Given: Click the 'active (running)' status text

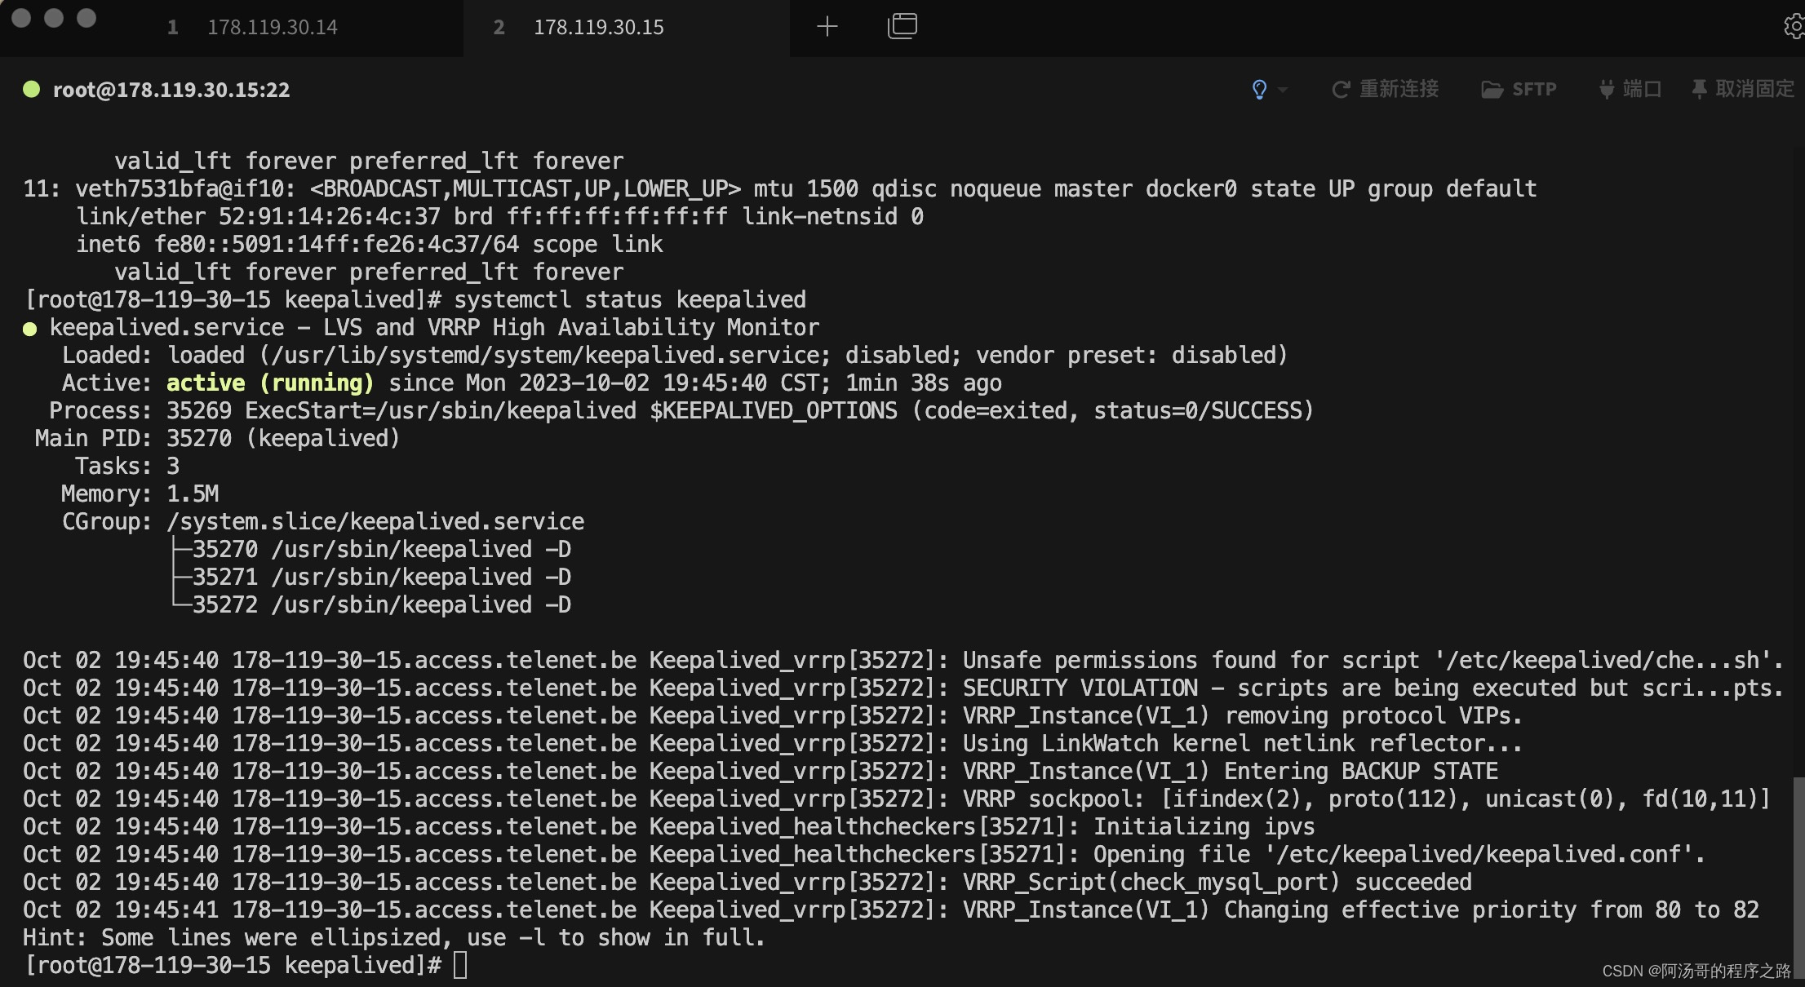Looking at the screenshot, I should point(270,383).
